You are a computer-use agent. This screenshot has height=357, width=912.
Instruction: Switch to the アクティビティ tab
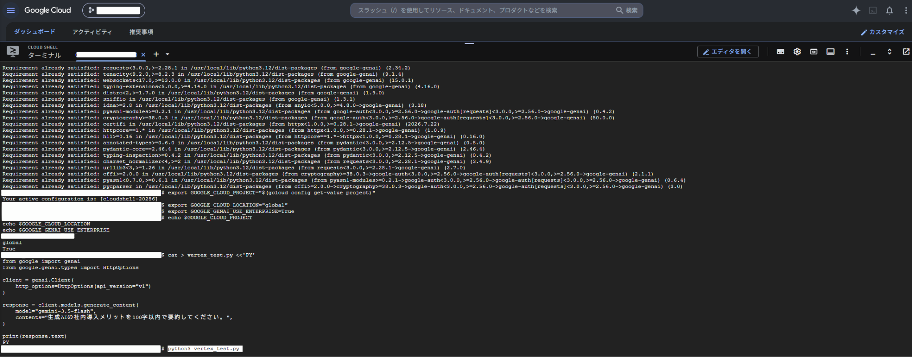point(92,32)
